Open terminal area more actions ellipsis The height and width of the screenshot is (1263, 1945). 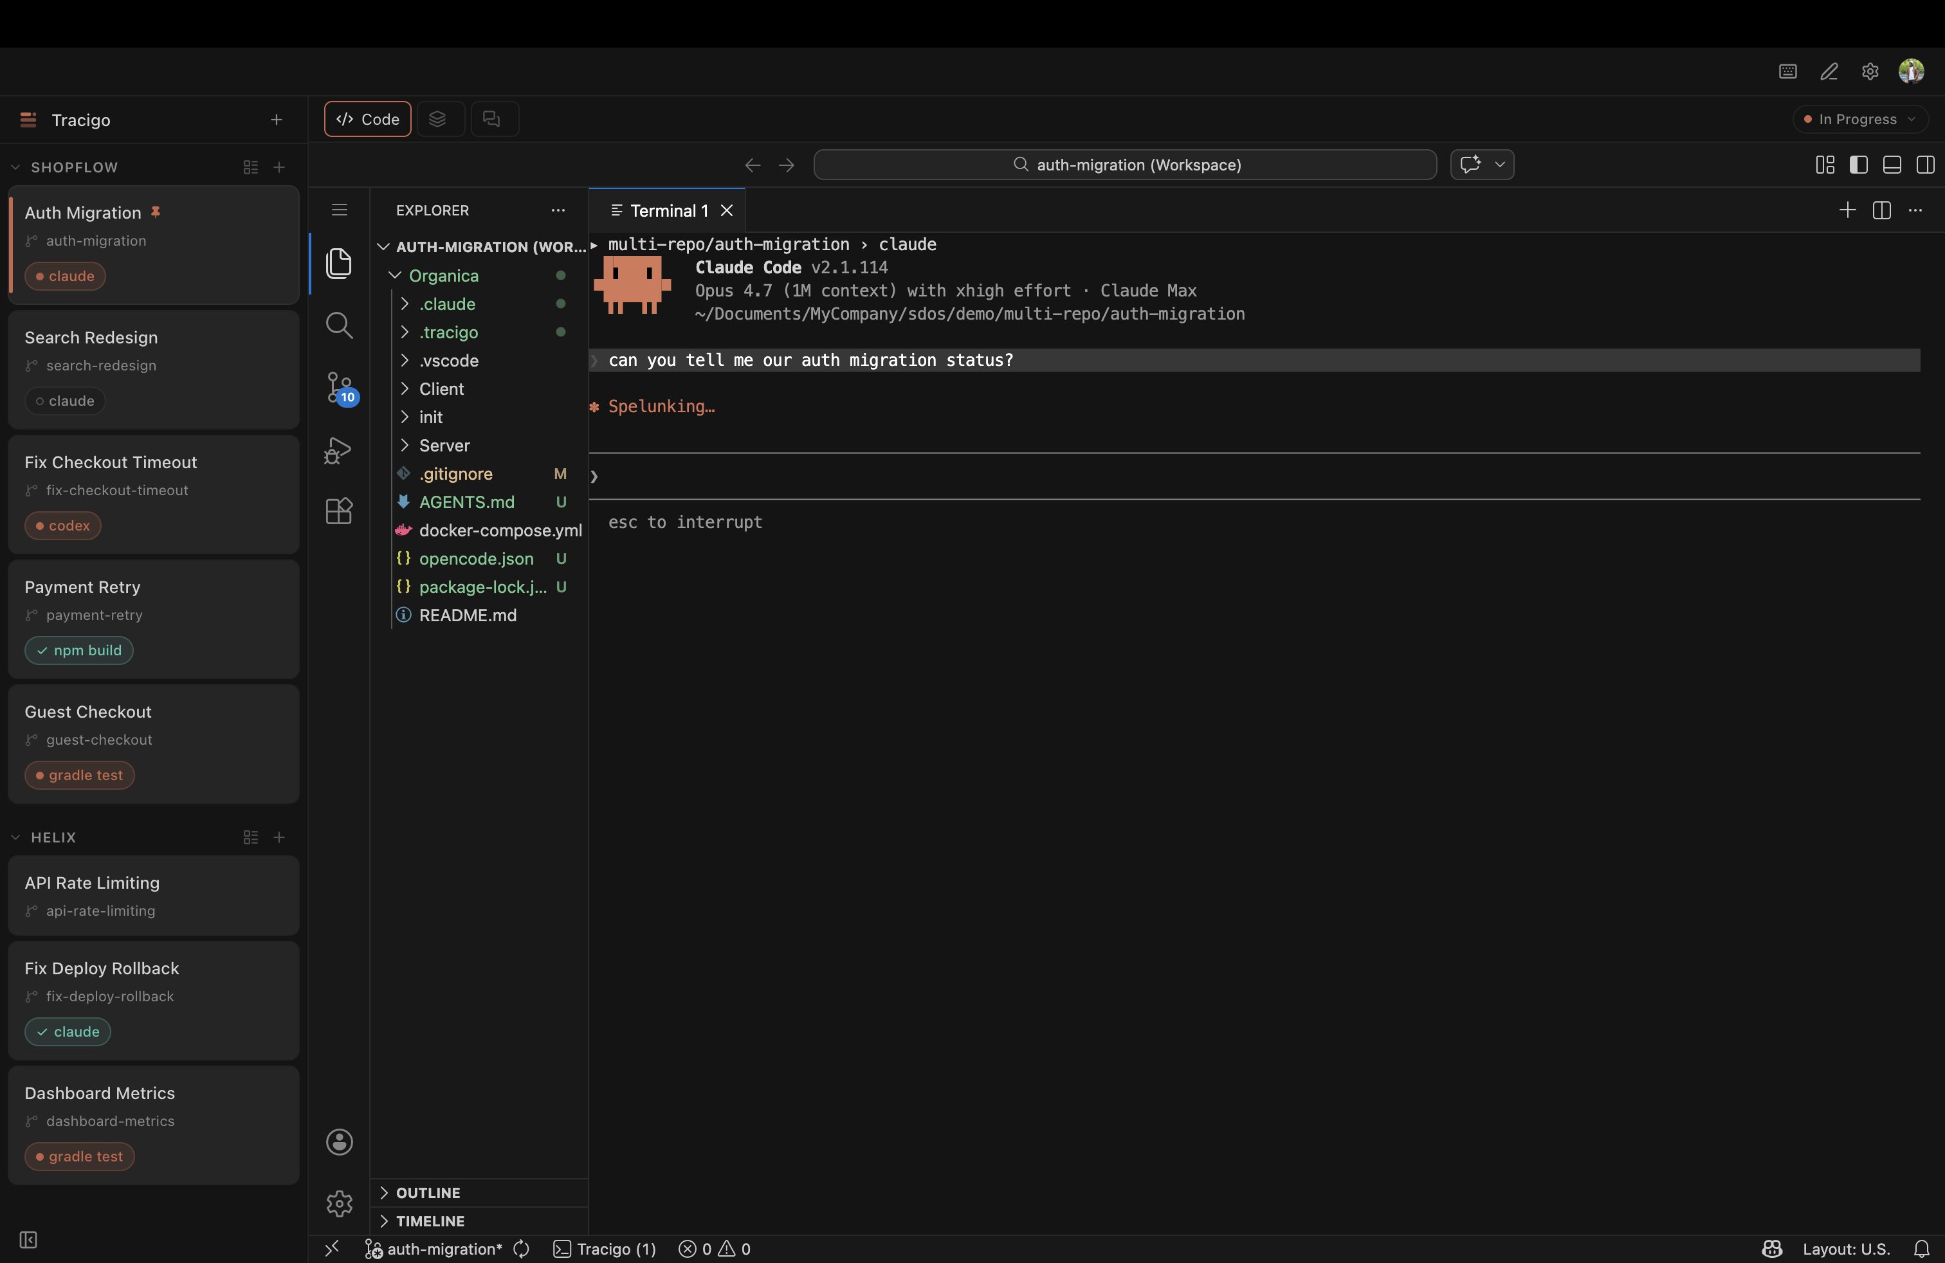(1915, 210)
